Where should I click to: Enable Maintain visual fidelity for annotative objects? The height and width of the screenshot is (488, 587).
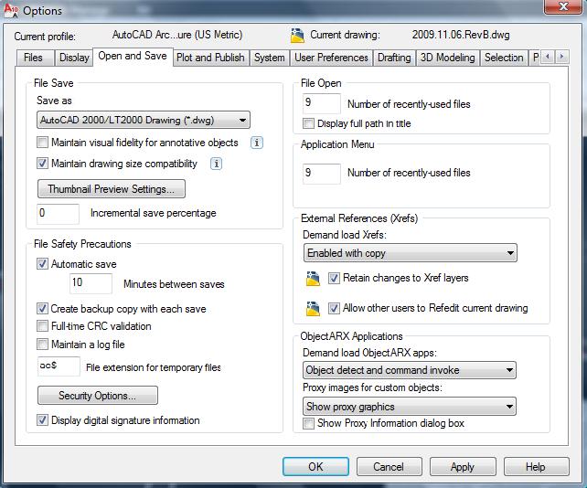(x=42, y=143)
